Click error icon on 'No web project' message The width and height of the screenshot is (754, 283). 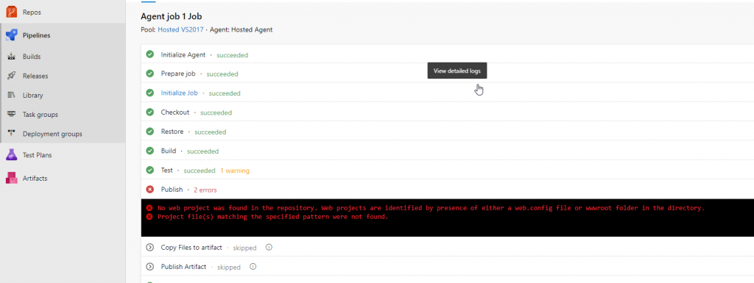[x=149, y=208]
